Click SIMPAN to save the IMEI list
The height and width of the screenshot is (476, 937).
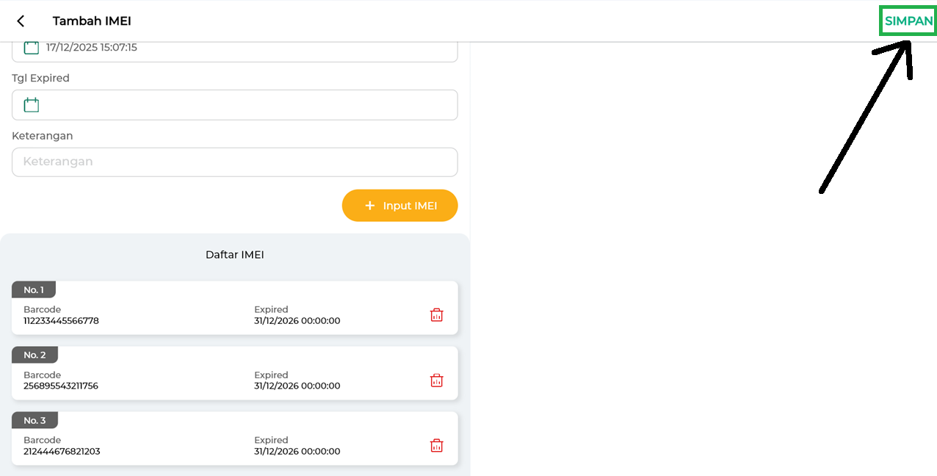(908, 21)
